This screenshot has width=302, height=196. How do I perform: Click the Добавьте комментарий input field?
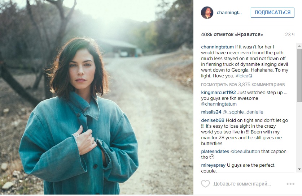click(242, 184)
